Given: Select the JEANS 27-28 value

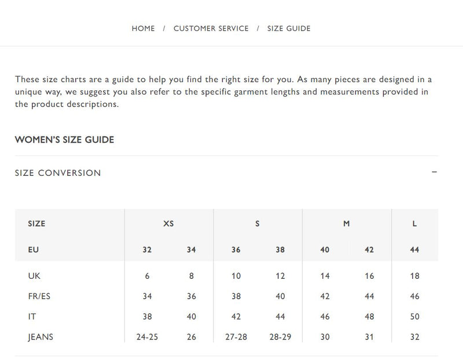Looking at the screenshot, I should 236,337.
